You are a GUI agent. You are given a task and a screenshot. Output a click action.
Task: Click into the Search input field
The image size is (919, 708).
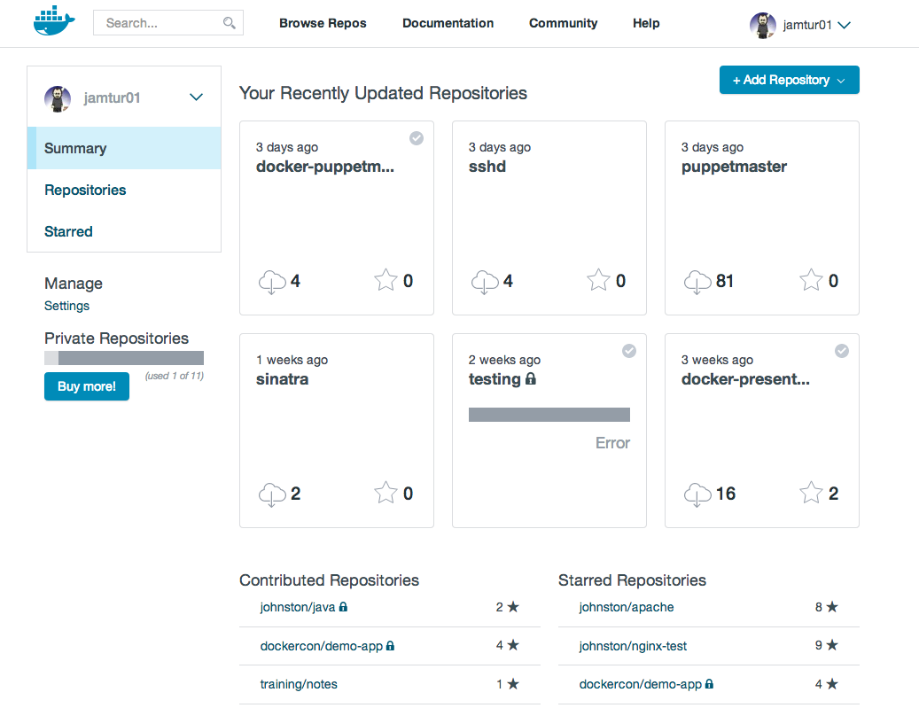point(168,23)
